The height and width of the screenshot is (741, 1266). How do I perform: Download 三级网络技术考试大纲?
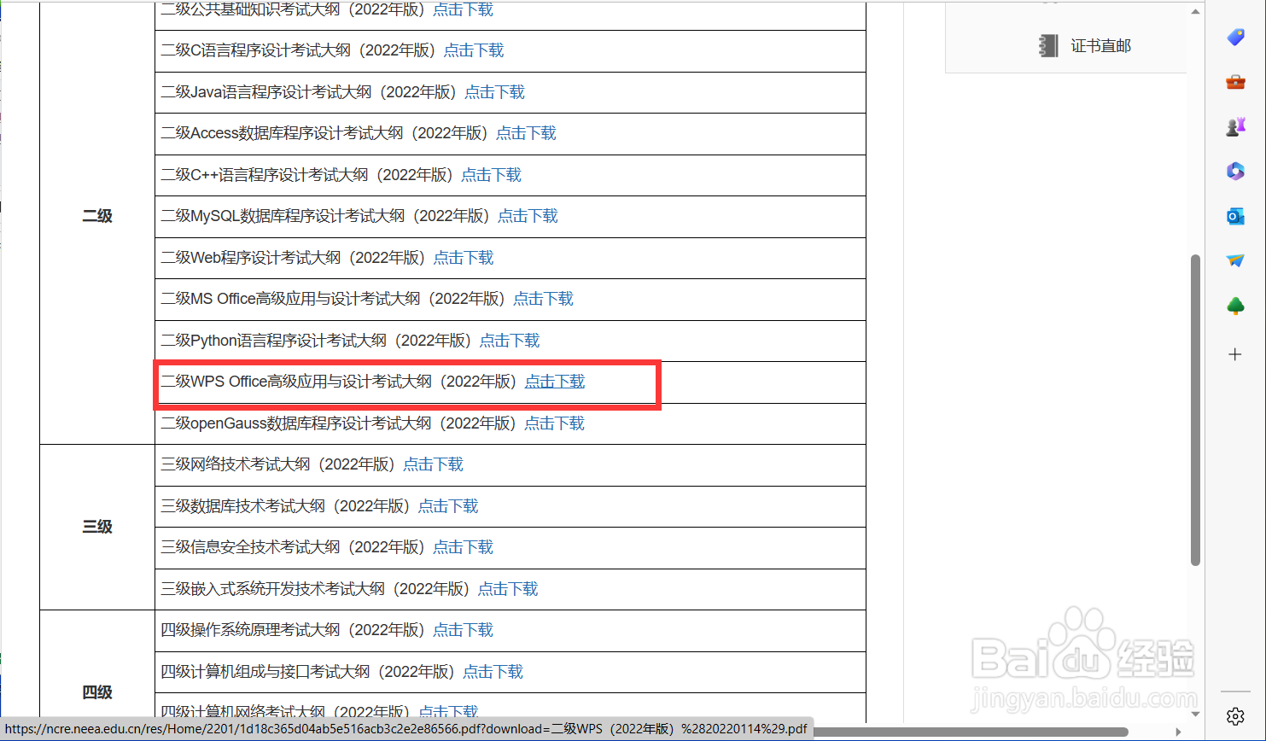(x=433, y=464)
